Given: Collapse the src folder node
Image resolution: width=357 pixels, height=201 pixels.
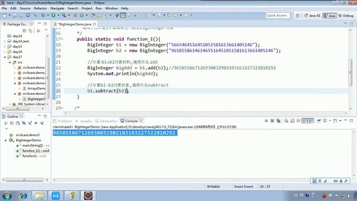Looking at the screenshot, I should (x=10, y=62).
